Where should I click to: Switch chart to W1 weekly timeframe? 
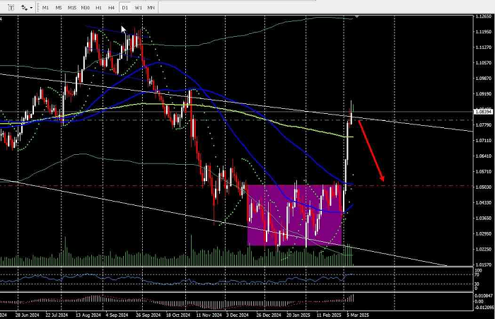point(139,8)
